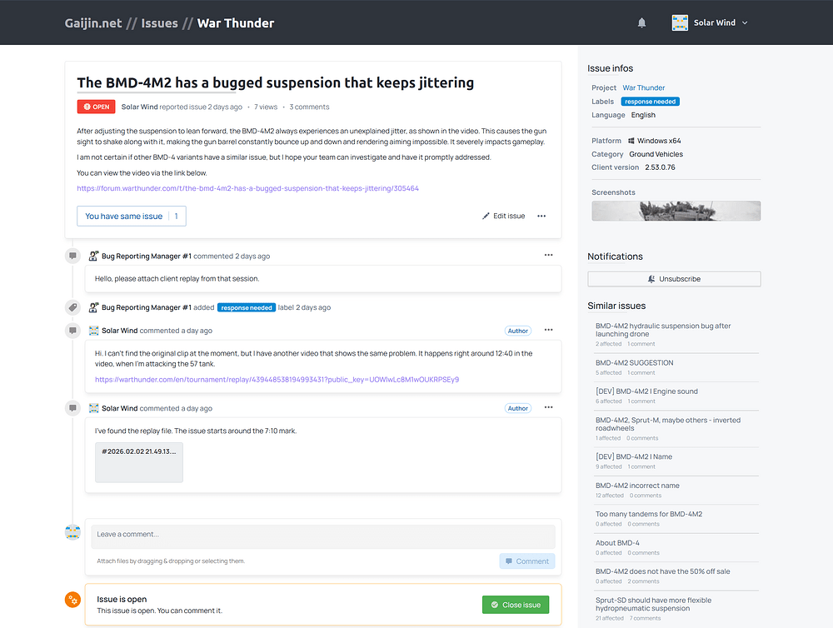833x628 pixels.
Task: Toggle Unsubscribe notifications button
Action: pos(673,279)
